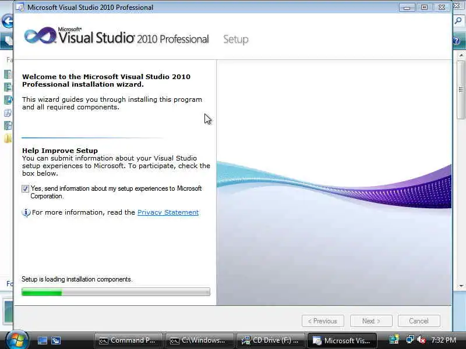The image size is (466, 349).
Task: Click the colorful shield tray icon
Action: click(x=394, y=340)
